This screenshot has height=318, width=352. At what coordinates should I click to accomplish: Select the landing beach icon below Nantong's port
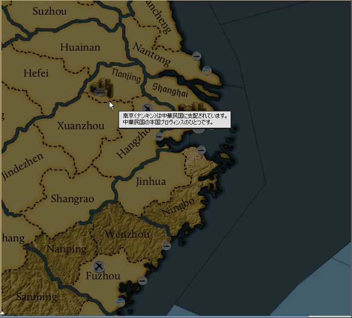coord(207,70)
